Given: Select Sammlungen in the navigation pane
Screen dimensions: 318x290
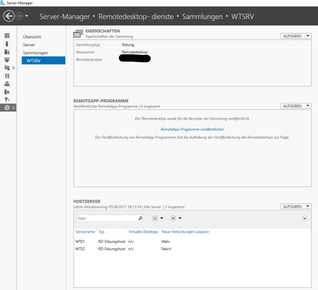Looking at the screenshot, I should (35, 53).
